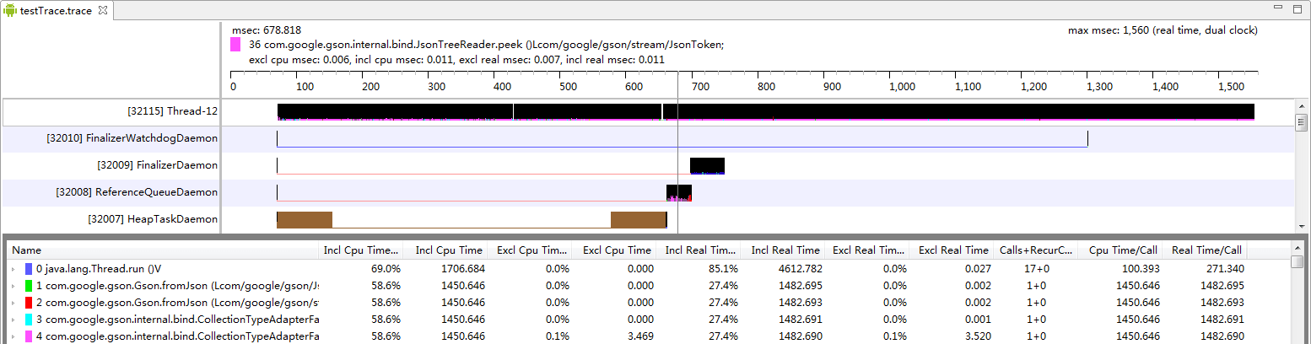Viewport: 1311px width, 344px height.
Task: Expand row 4 CollectionTypeAdapterFactory entry
Action: (13, 336)
